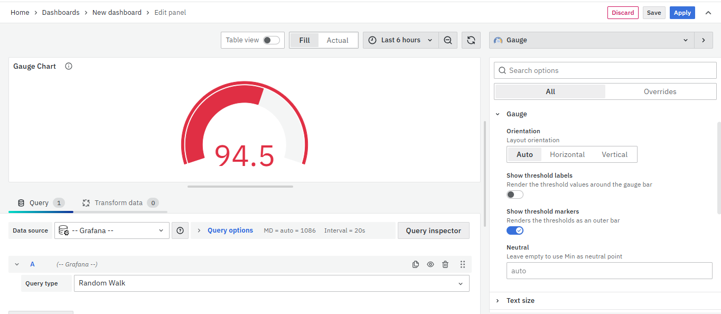Select the Overrides tab
The image size is (721, 314).
pyautogui.click(x=660, y=91)
